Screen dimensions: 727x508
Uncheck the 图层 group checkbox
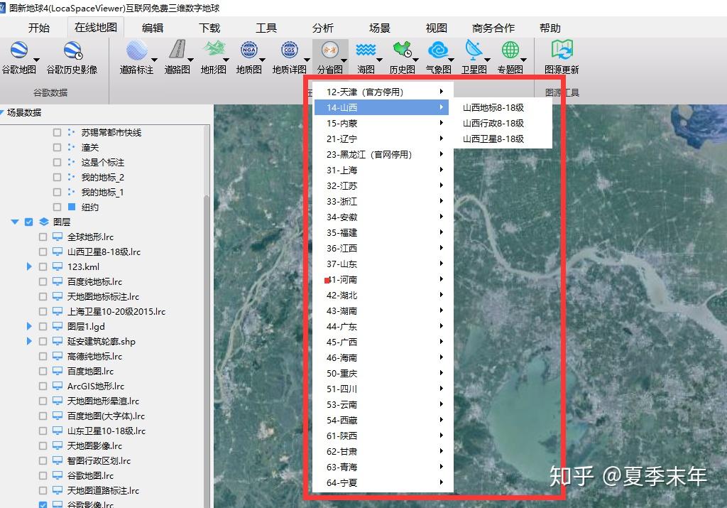pyautogui.click(x=28, y=222)
